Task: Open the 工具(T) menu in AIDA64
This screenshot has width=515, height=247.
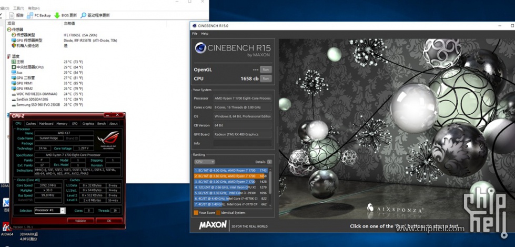Action: [x=18, y=8]
